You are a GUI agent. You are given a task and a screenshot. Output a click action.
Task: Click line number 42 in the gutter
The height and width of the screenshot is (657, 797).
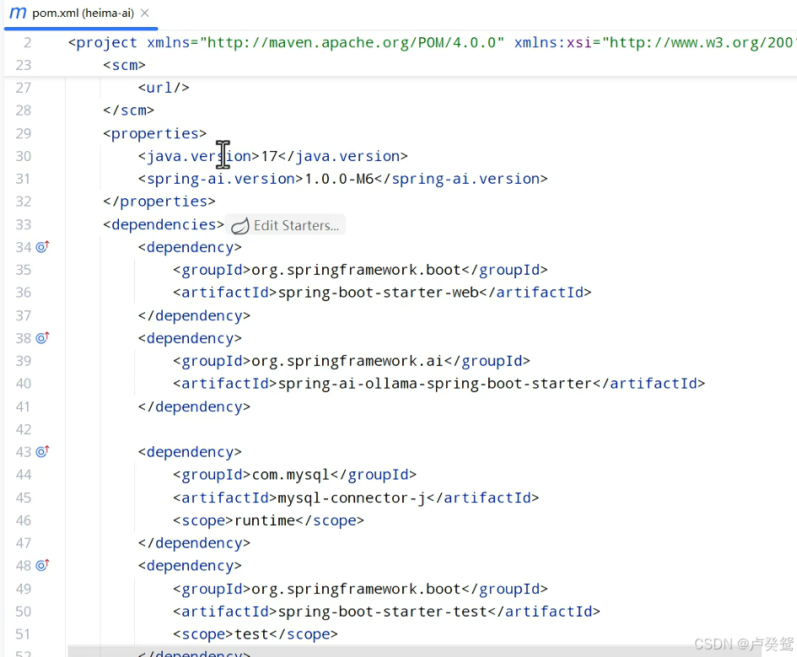pyautogui.click(x=24, y=429)
